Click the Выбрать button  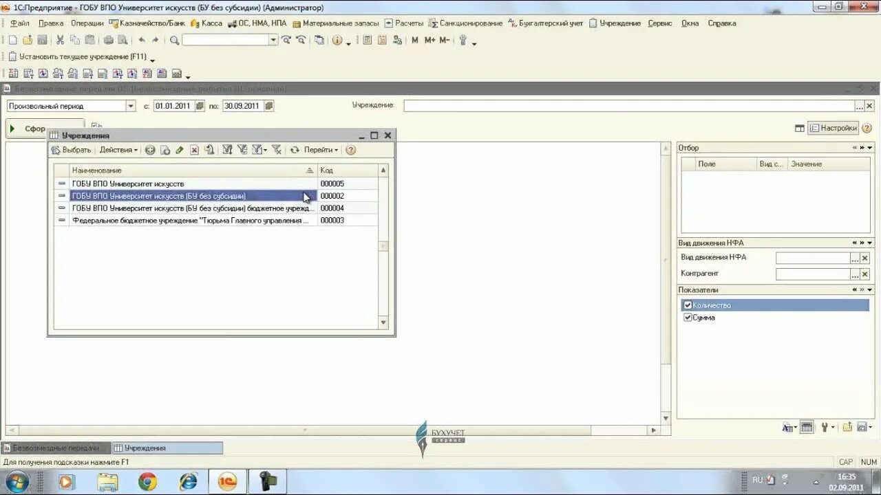click(71, 150)
